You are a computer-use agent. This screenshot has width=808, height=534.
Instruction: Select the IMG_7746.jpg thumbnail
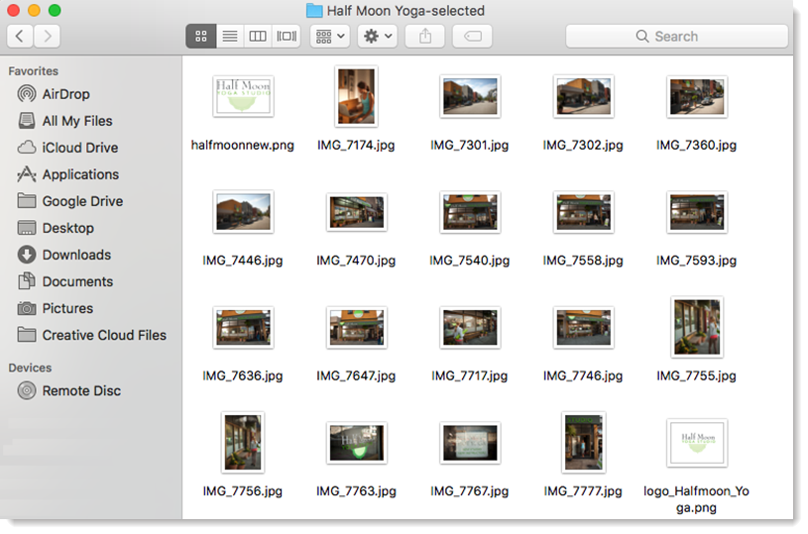click(x=583, y=327)
